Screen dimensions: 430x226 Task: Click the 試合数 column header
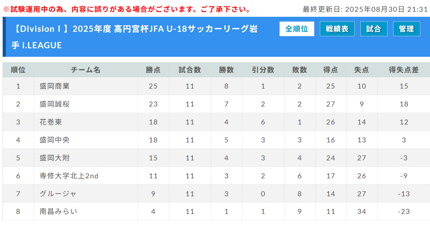point(190,70)
